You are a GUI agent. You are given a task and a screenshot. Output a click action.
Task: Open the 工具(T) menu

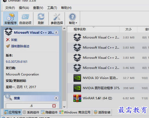click(52, 8)
